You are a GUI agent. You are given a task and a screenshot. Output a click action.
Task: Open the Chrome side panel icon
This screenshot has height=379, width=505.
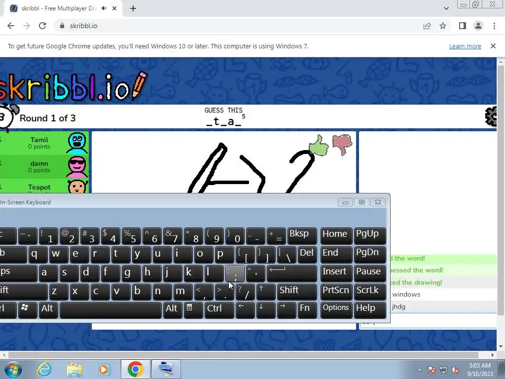pos(463,26)
